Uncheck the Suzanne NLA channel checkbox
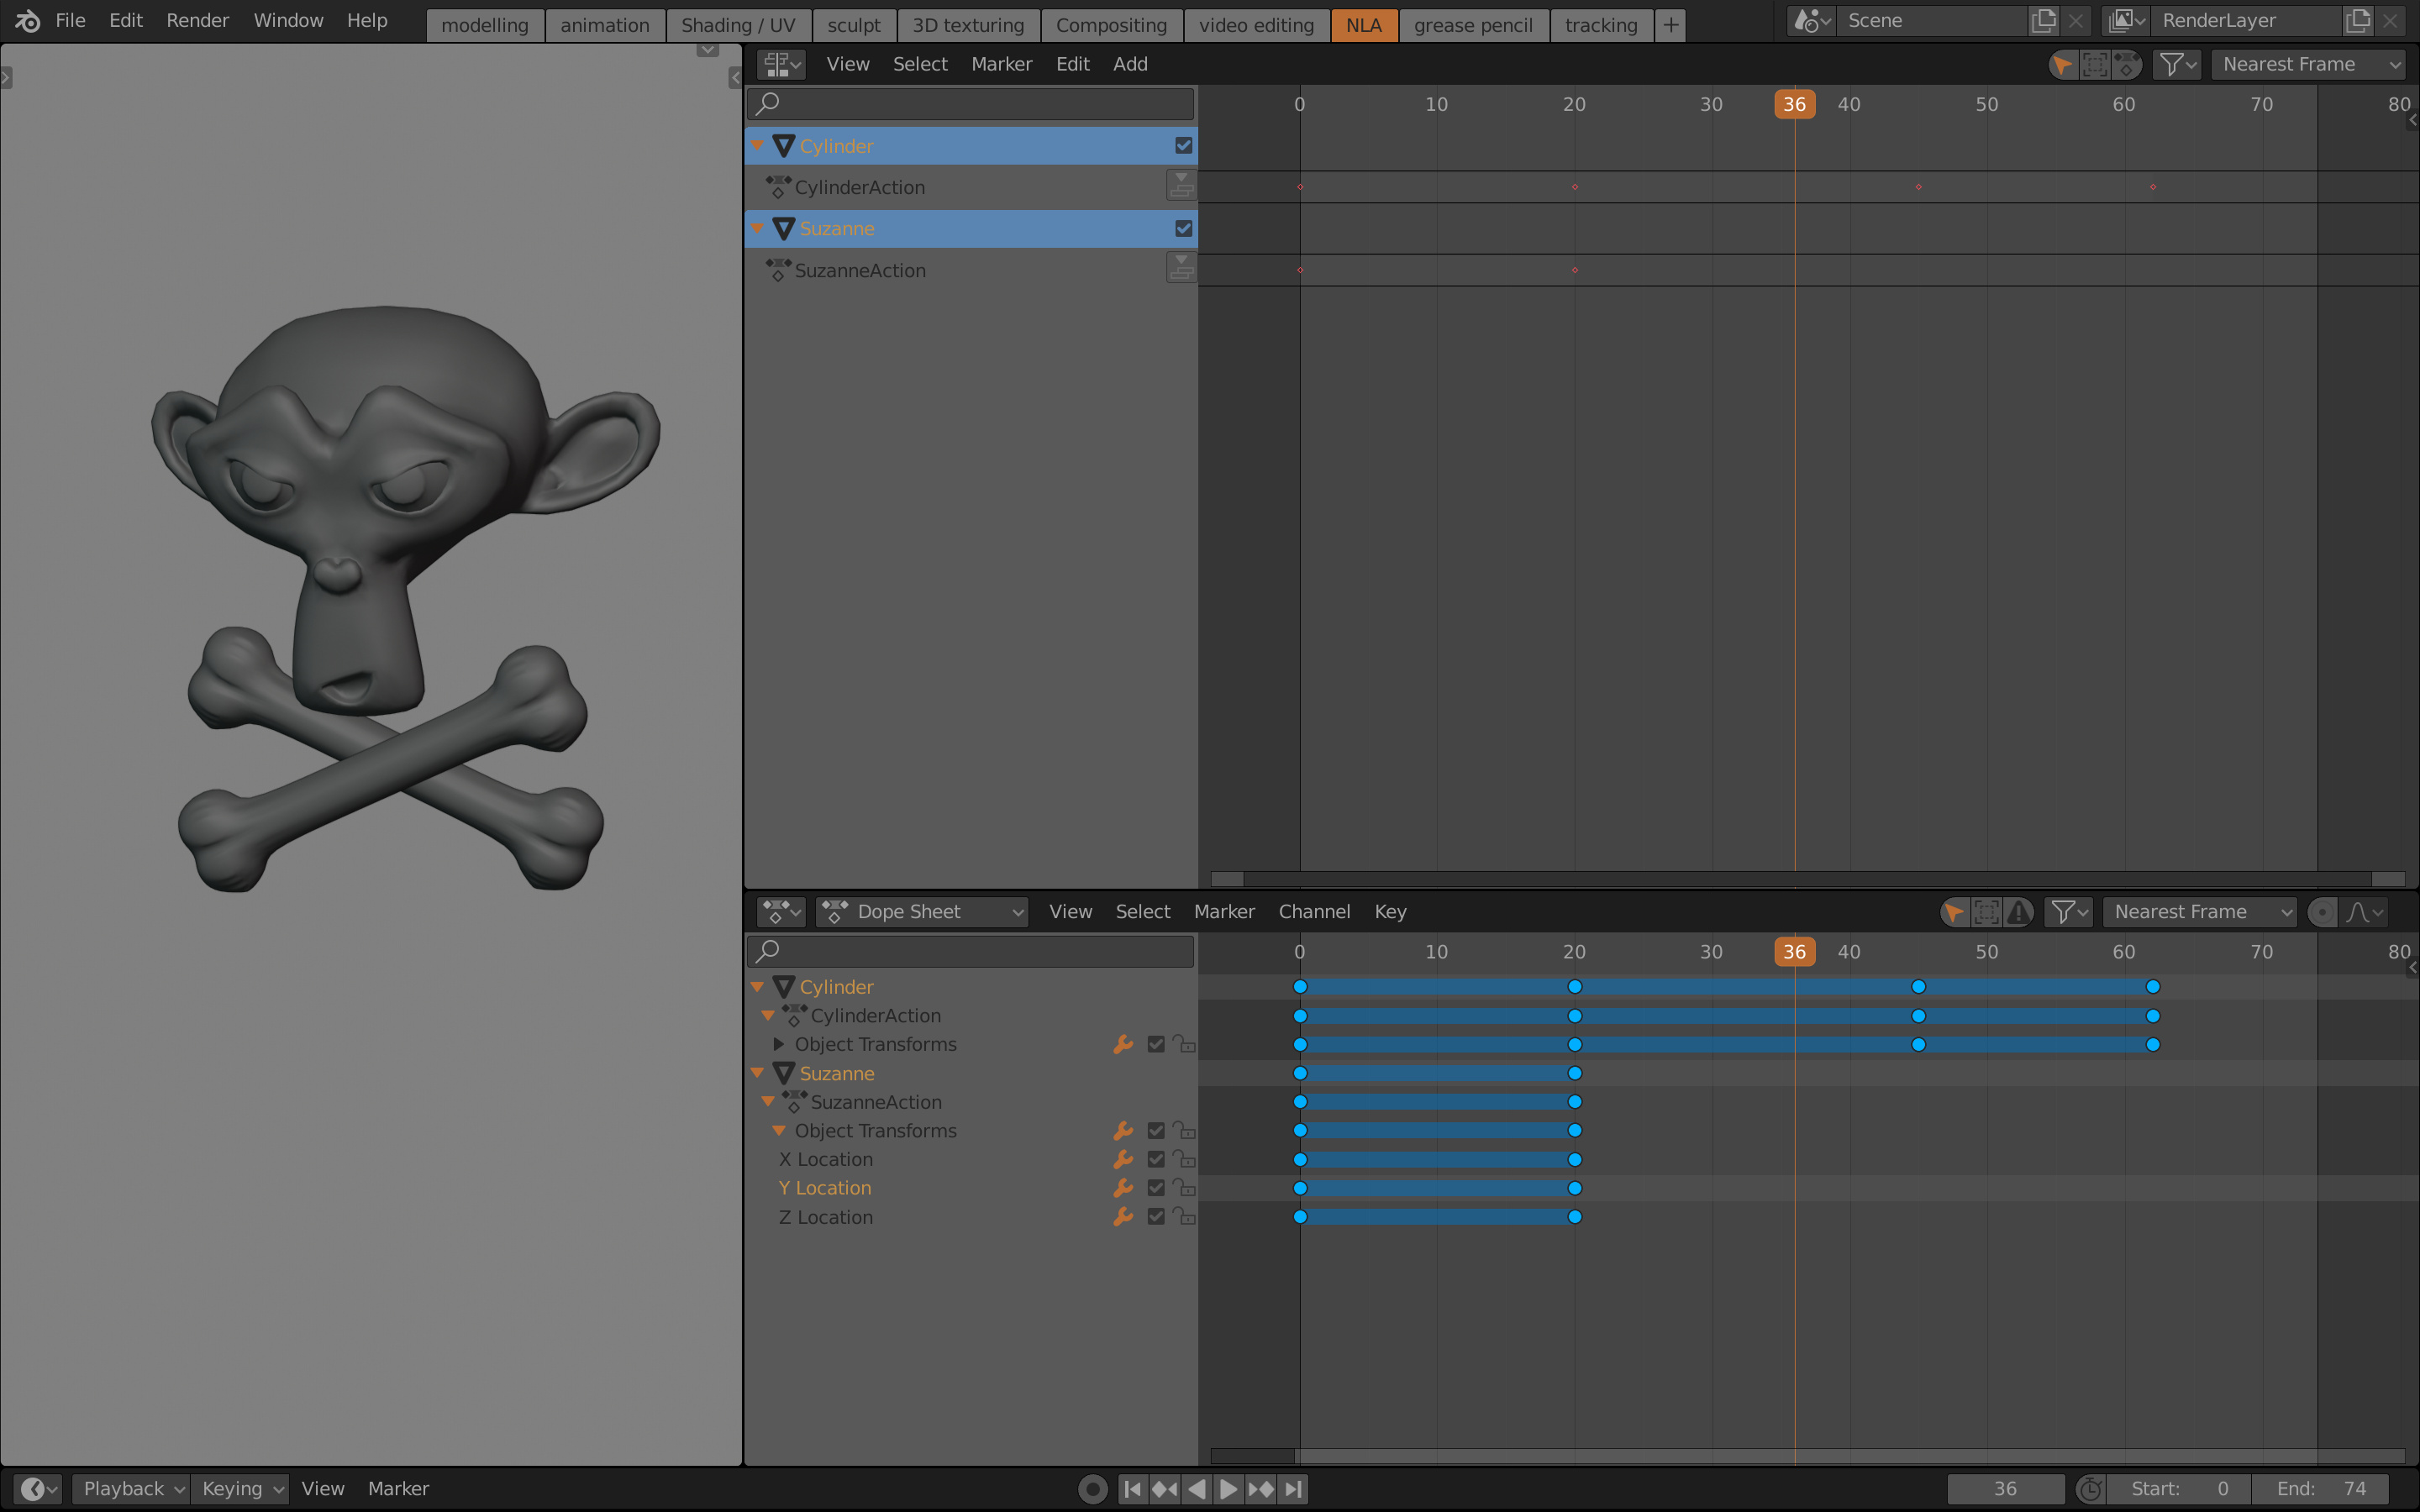The height and width of the screenshot is (1512, 2420). [x=1184, y=229]
